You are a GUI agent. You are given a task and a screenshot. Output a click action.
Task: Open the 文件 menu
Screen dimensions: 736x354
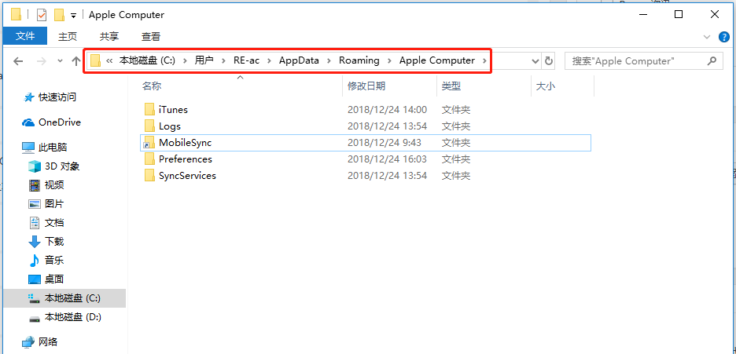pyautogui.click(x=25, y=36)
